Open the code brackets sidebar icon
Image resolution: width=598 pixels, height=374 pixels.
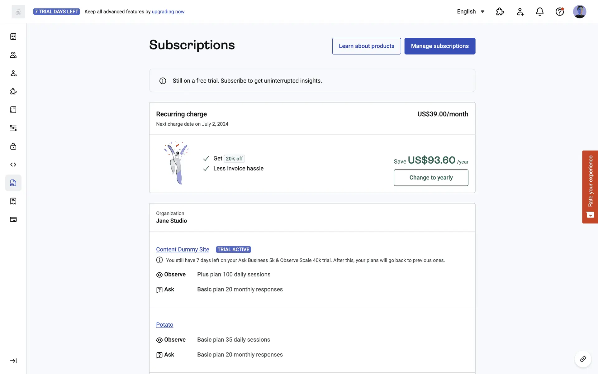[x=13, y=165]
